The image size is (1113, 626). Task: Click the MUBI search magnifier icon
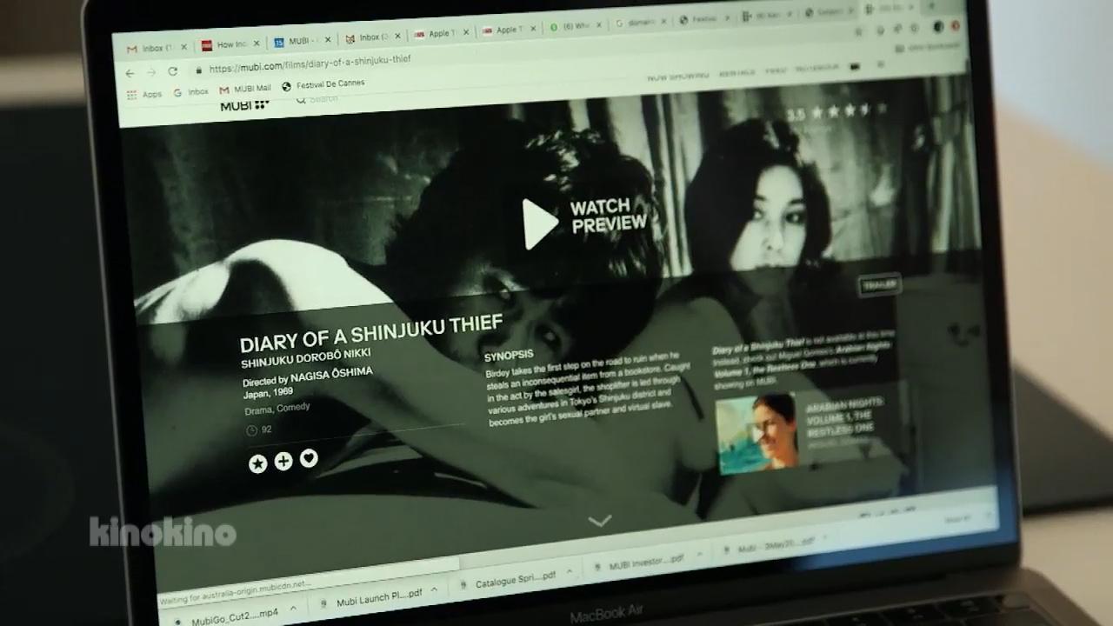301,100
